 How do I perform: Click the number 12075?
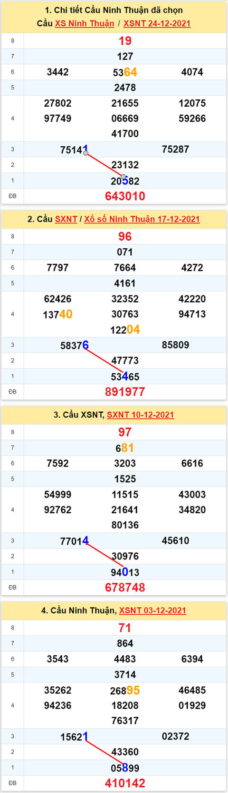pyautogui.click(x=192, y=103)
